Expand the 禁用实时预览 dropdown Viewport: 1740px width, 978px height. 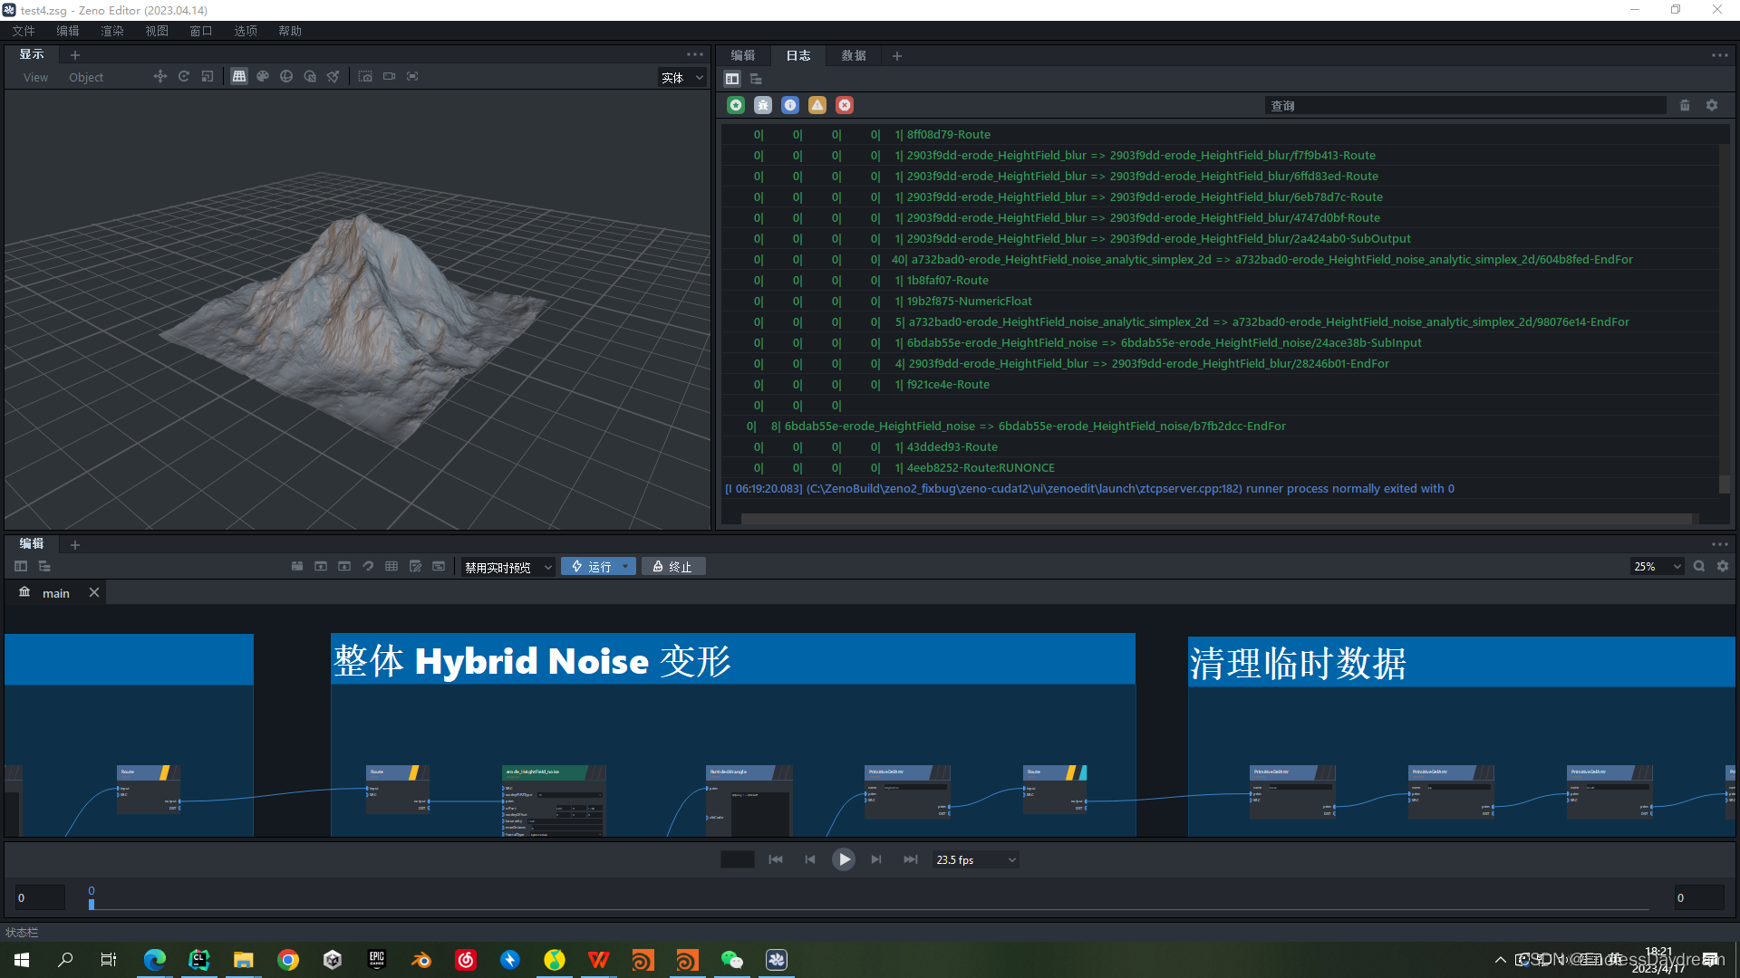click(507, 567)
